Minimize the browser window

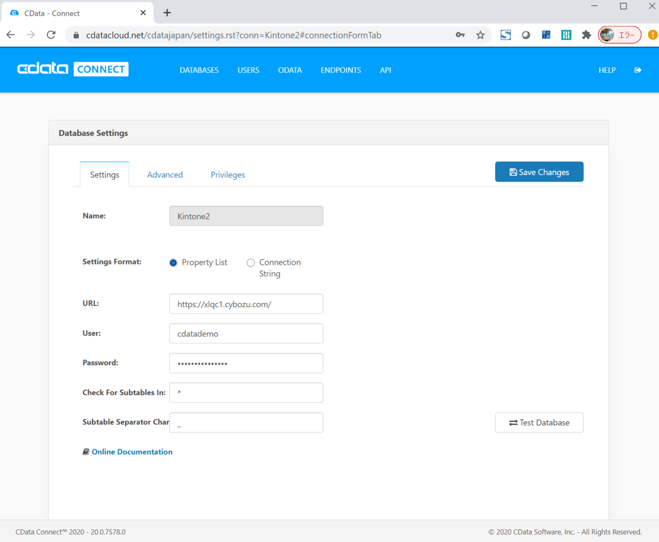point(594,7)
